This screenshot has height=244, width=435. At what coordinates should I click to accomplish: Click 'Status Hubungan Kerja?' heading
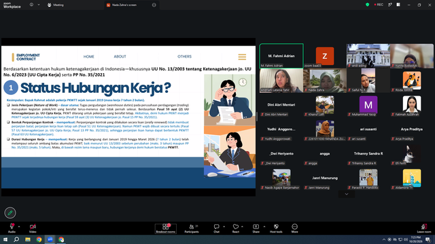point(96,87)
